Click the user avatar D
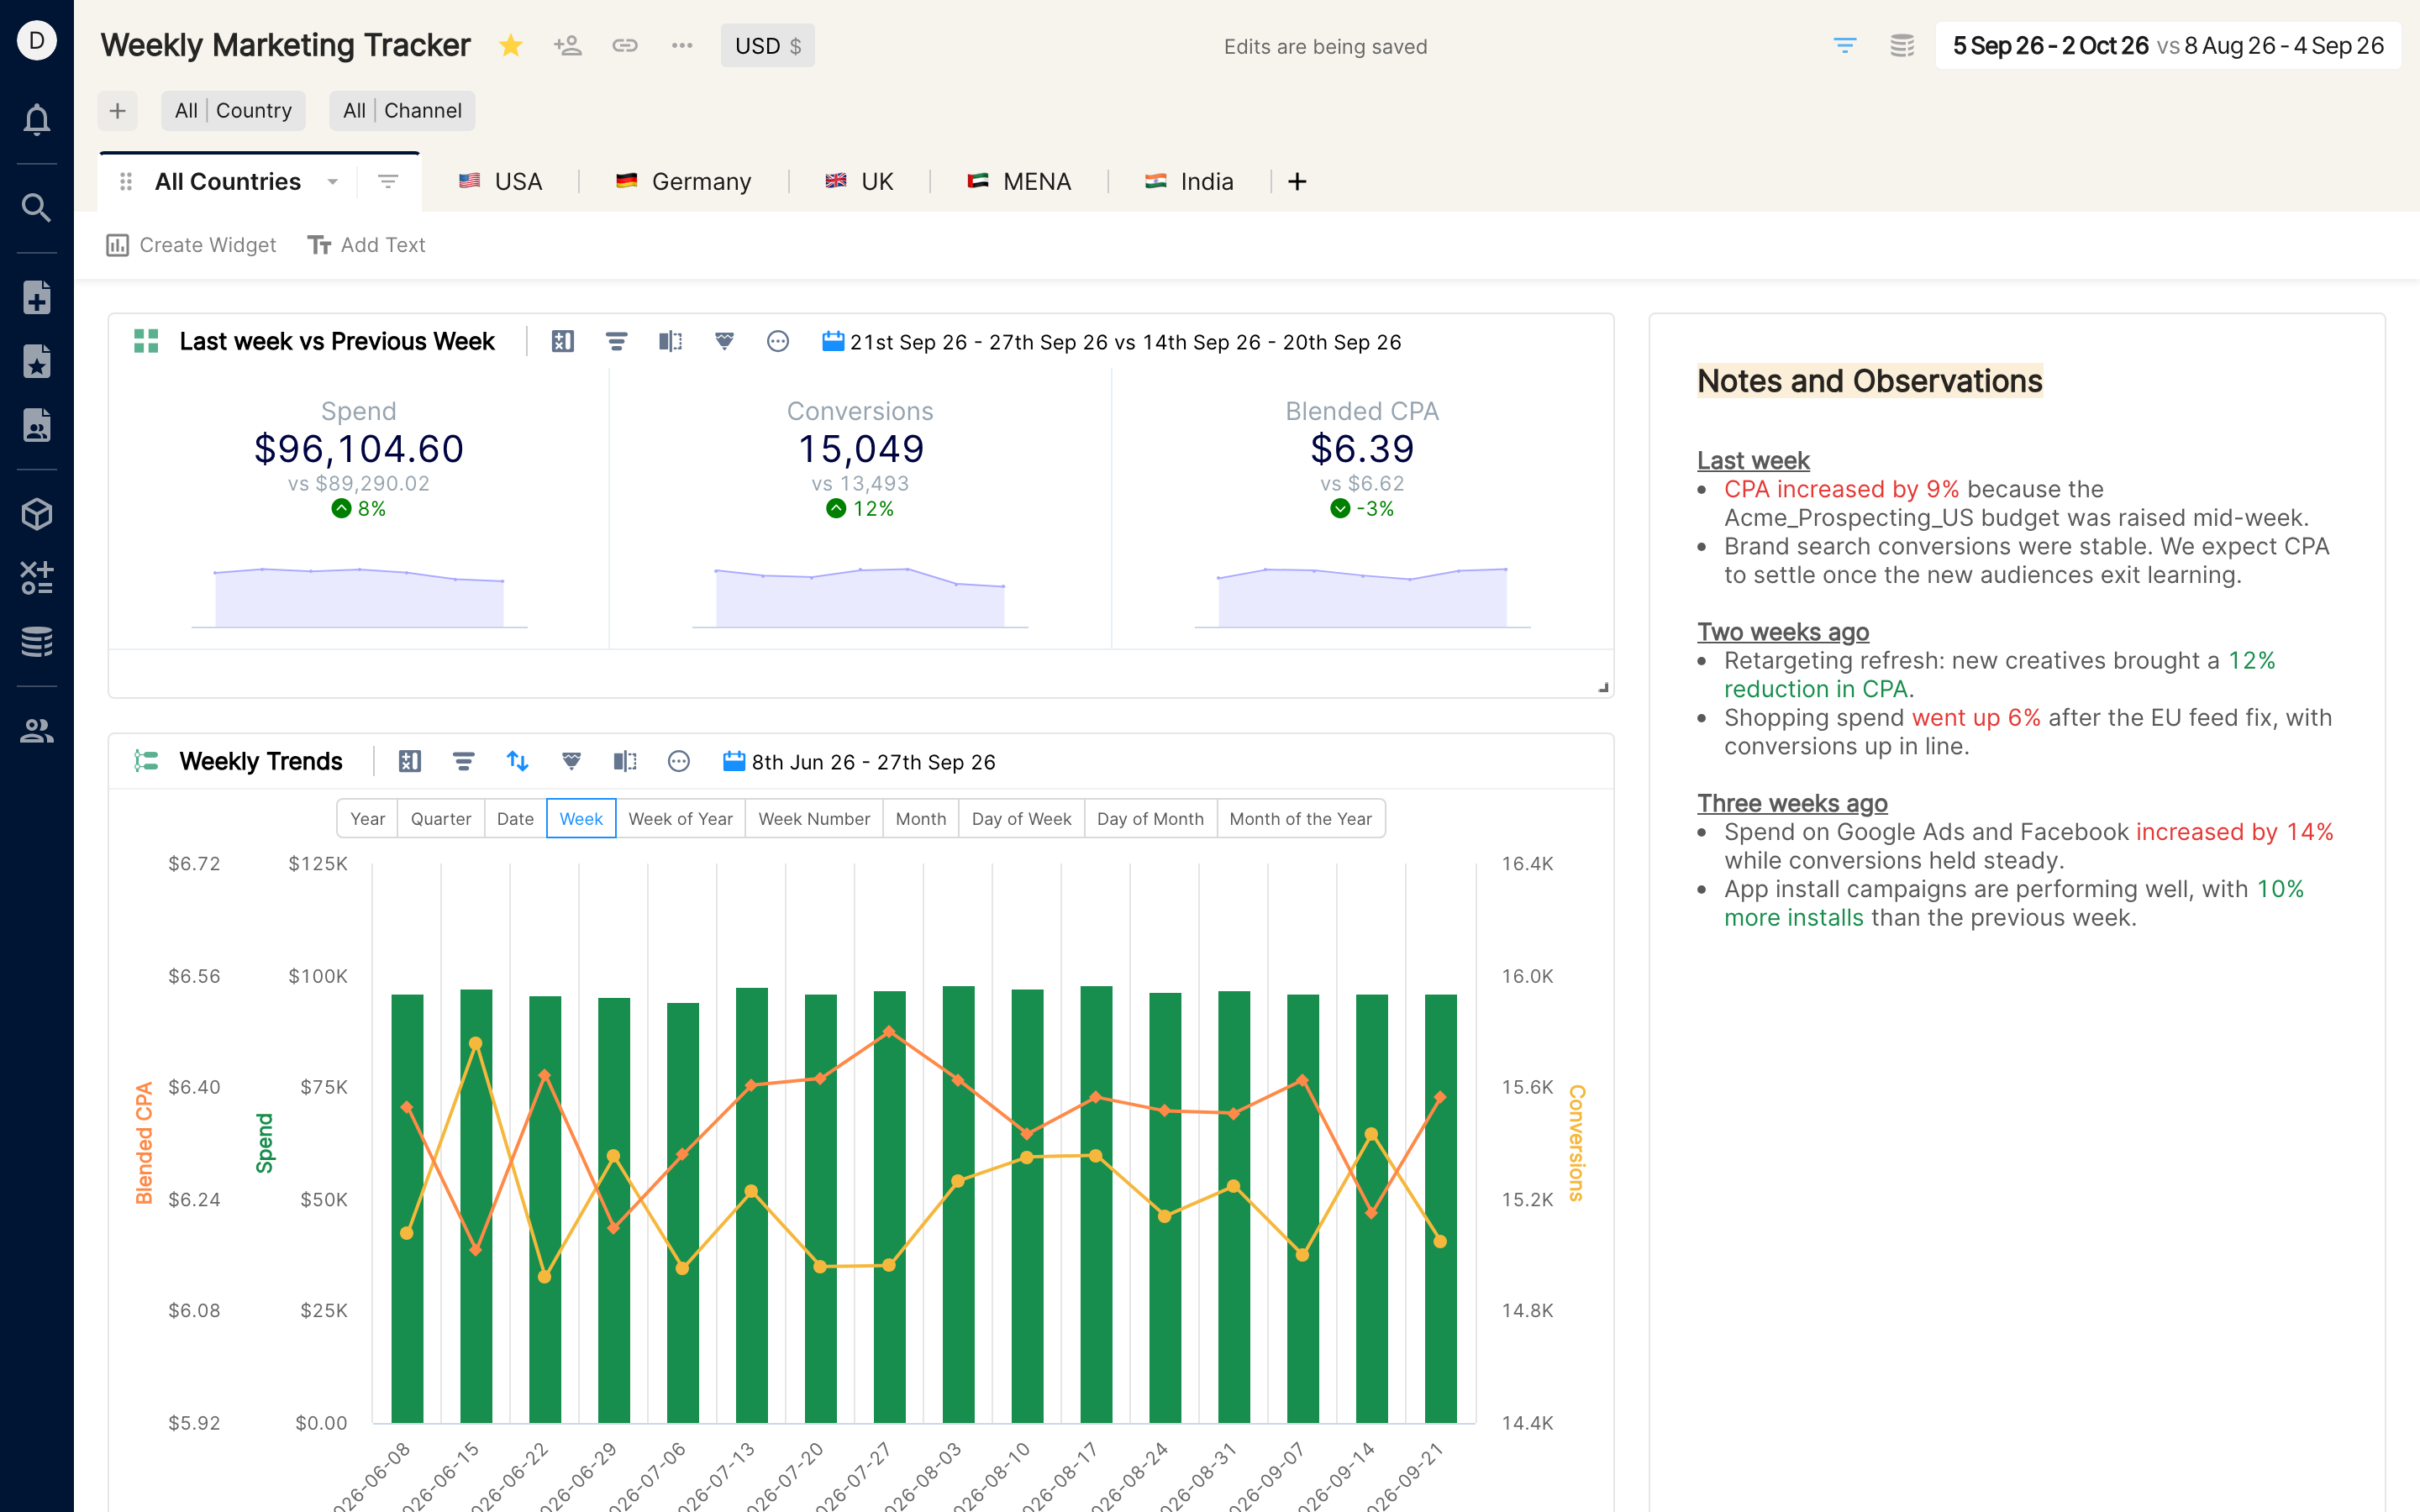Screen dimensions: 2420x1512 pyautogui.click(x=37, y=41)
